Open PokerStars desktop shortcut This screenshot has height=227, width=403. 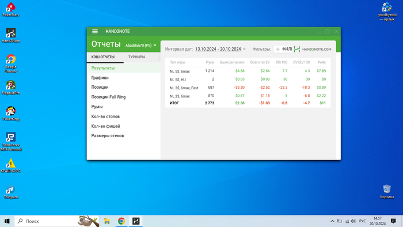(11, 10)
